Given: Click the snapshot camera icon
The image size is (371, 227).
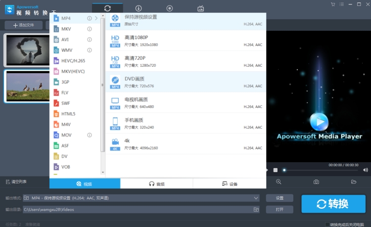Looking at the screenshot, I should click(x=316, y=182).
